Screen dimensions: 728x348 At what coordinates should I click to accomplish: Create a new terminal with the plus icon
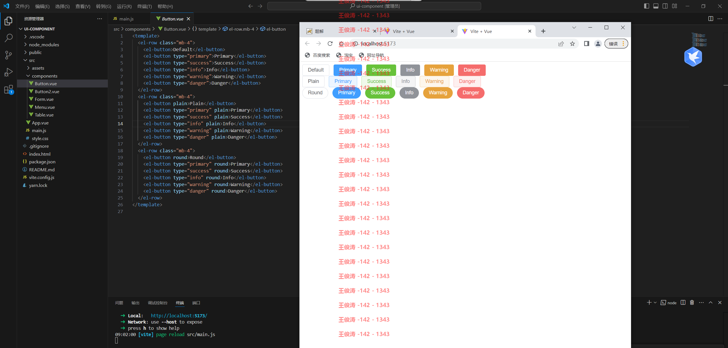pos(649,303)
